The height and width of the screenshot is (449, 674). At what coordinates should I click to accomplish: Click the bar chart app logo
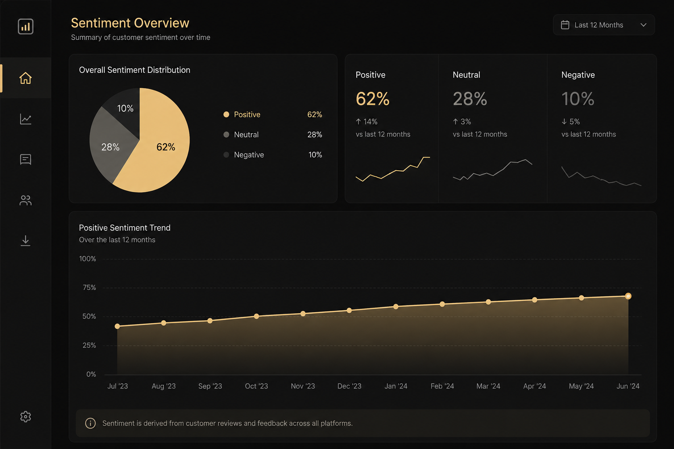[x=25, y=26]
